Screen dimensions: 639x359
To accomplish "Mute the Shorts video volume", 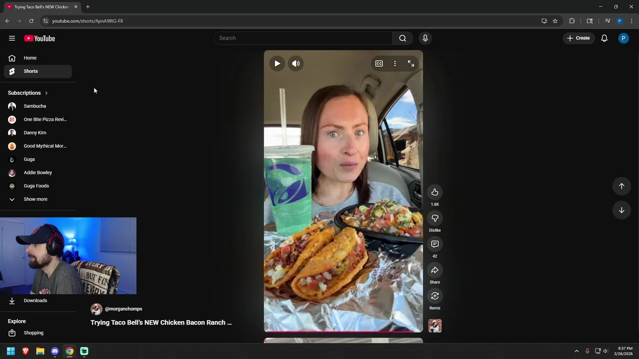I will tap(296, 63).
